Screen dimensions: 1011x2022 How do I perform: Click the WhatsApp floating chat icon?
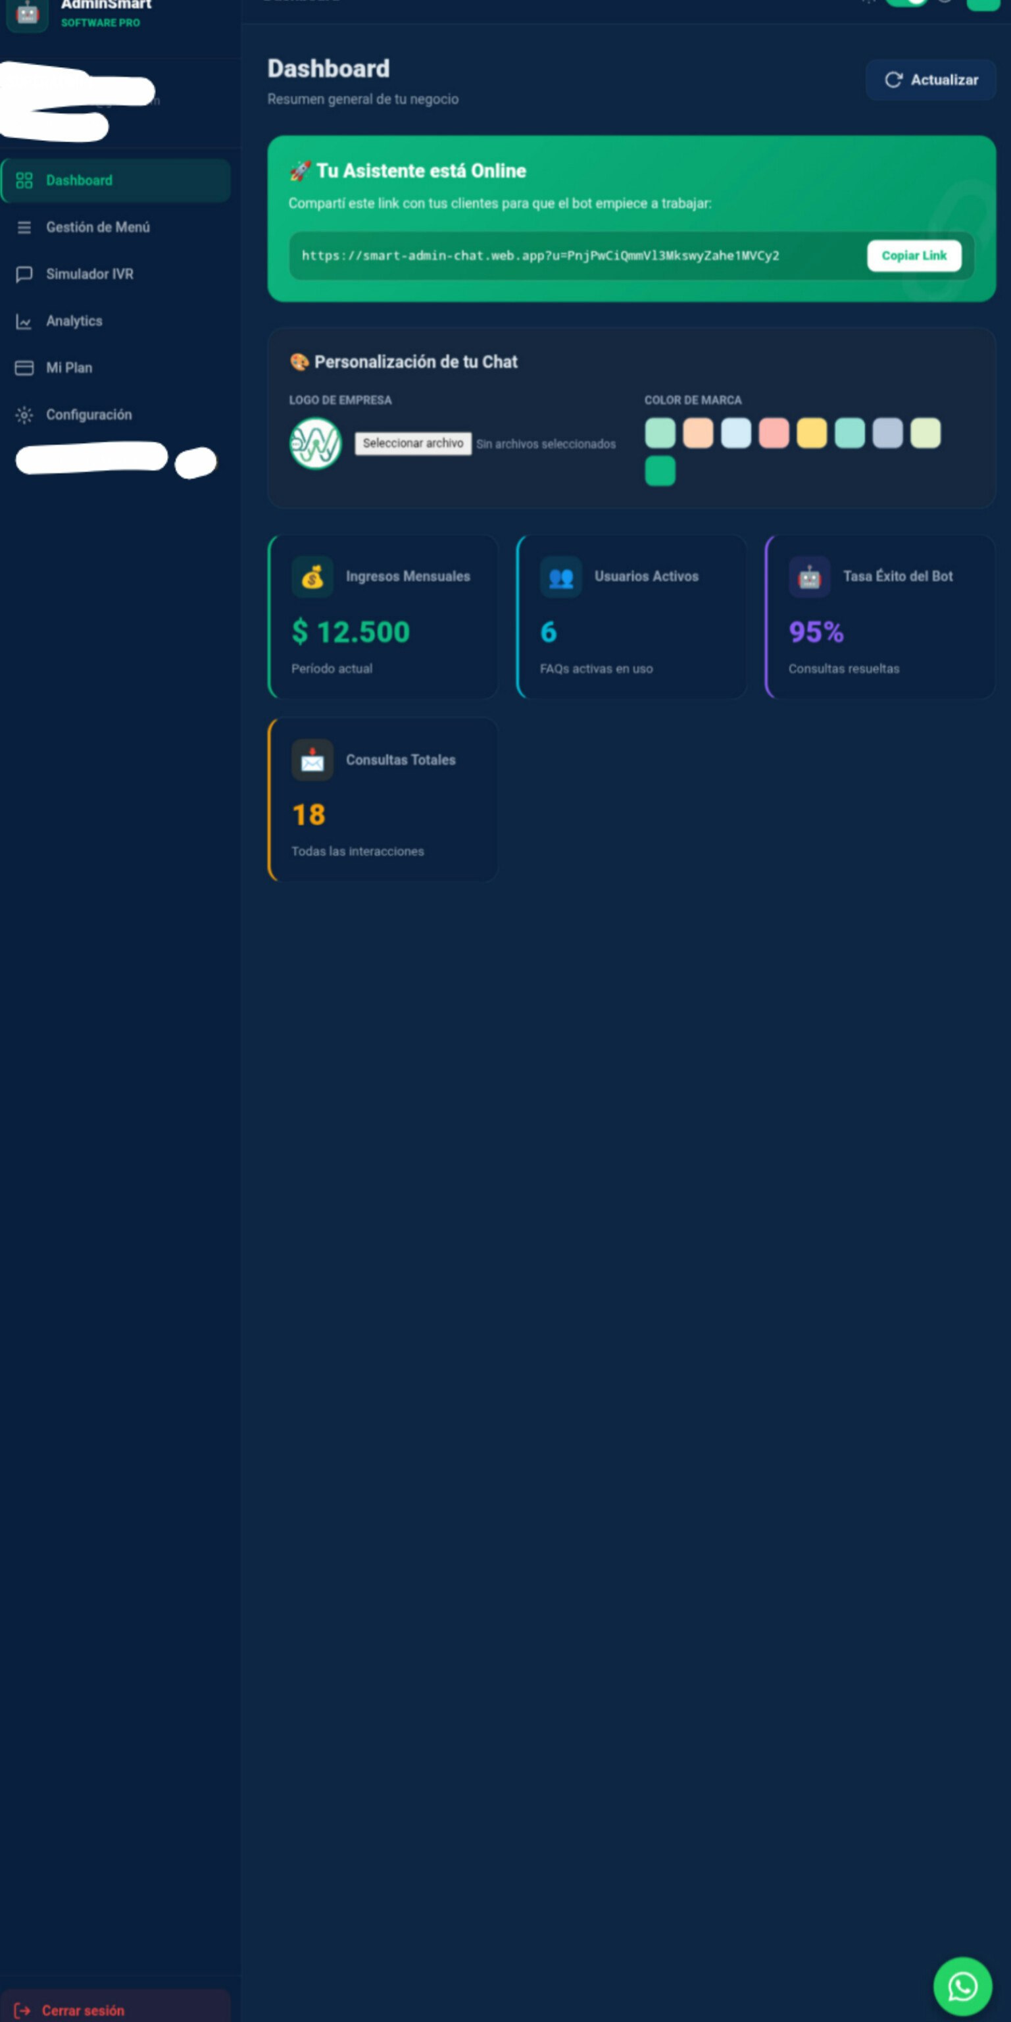(x=962, y=1986)
